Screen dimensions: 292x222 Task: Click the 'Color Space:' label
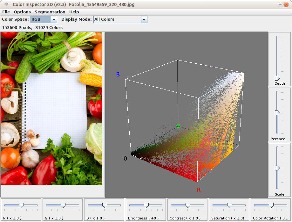[x=15, y=19]
